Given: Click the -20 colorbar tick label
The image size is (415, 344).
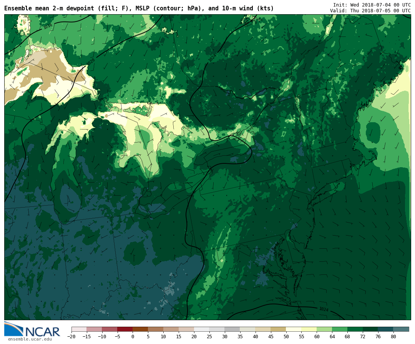Looking at the screenshot, I should click(x=71, y=337).
